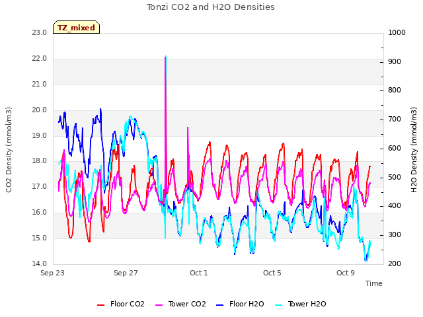Screen dimensions: 423x317
Task: Click the Floor H2O legend entry
Action: [240, 304]
